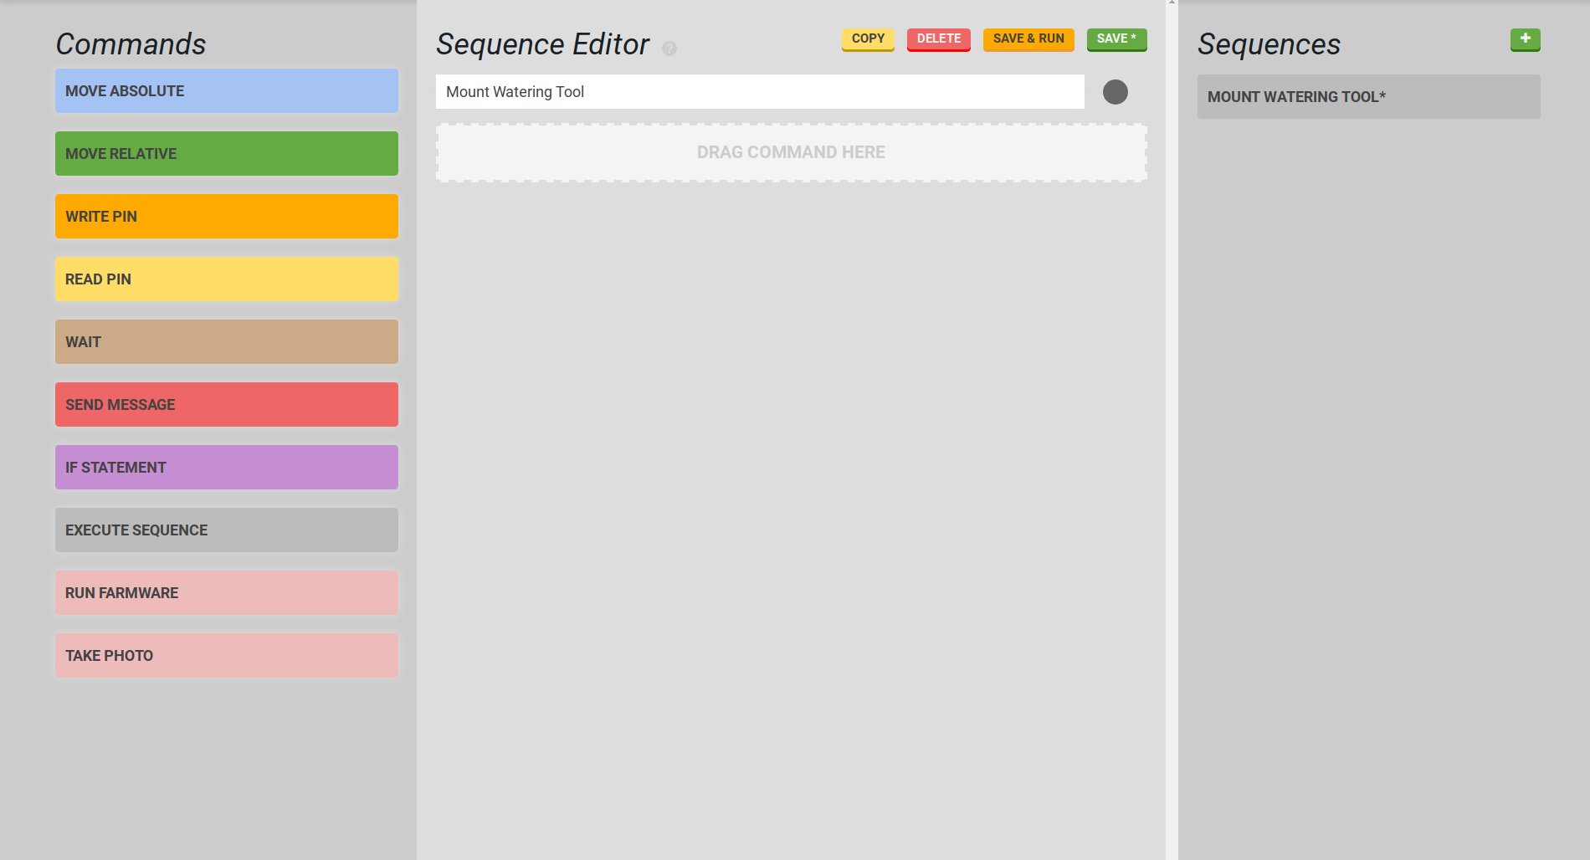
Task: Pick the READ PIN command
Action: (x=227, y=279)
